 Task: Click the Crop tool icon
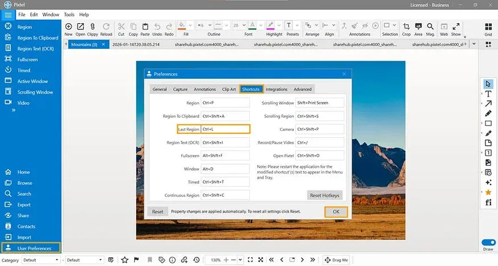(406, 29)
